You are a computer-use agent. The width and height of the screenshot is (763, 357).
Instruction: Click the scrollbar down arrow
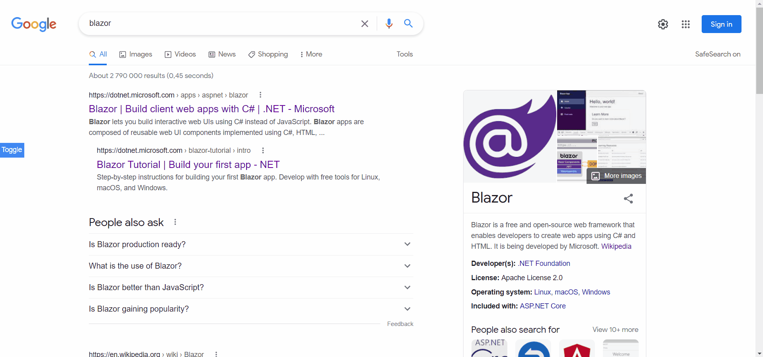click(759, 353)
